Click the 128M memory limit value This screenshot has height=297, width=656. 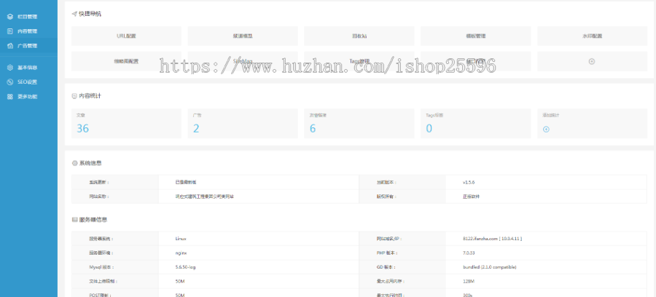tap(469, 282)
